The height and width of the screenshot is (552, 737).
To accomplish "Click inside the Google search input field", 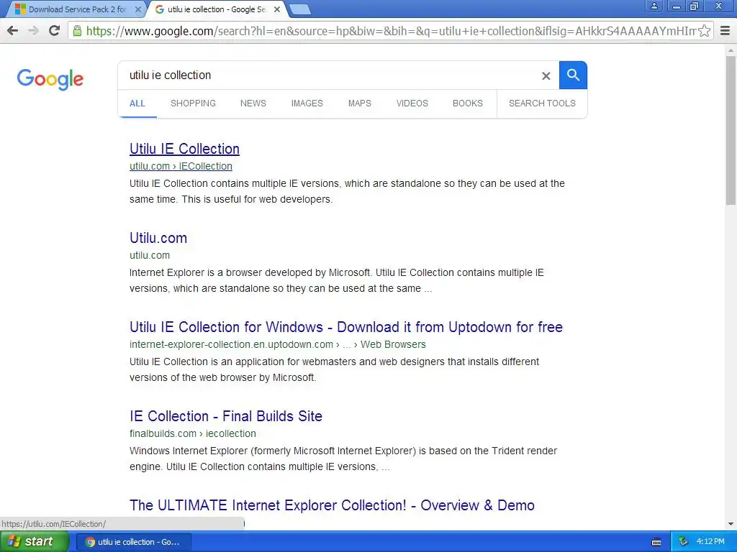I will [x=329, y=75].
